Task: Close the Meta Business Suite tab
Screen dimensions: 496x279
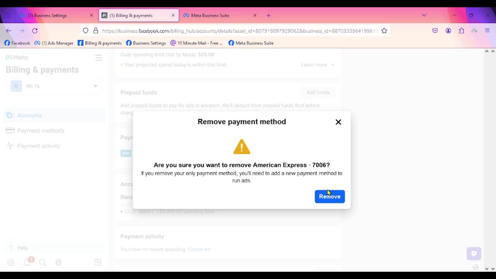Action: pos(255,15)
